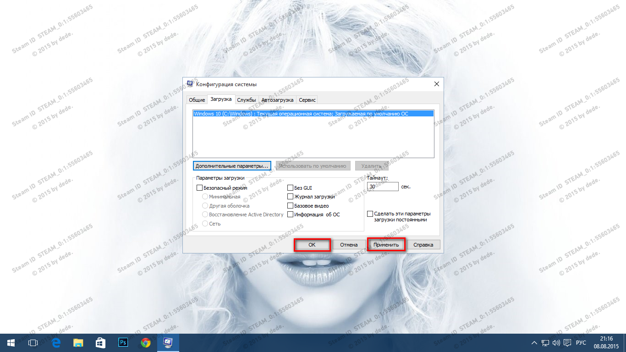Enable the Базовое видео checkbox
This screenshot has width=626, height=352.
(308, 206)
